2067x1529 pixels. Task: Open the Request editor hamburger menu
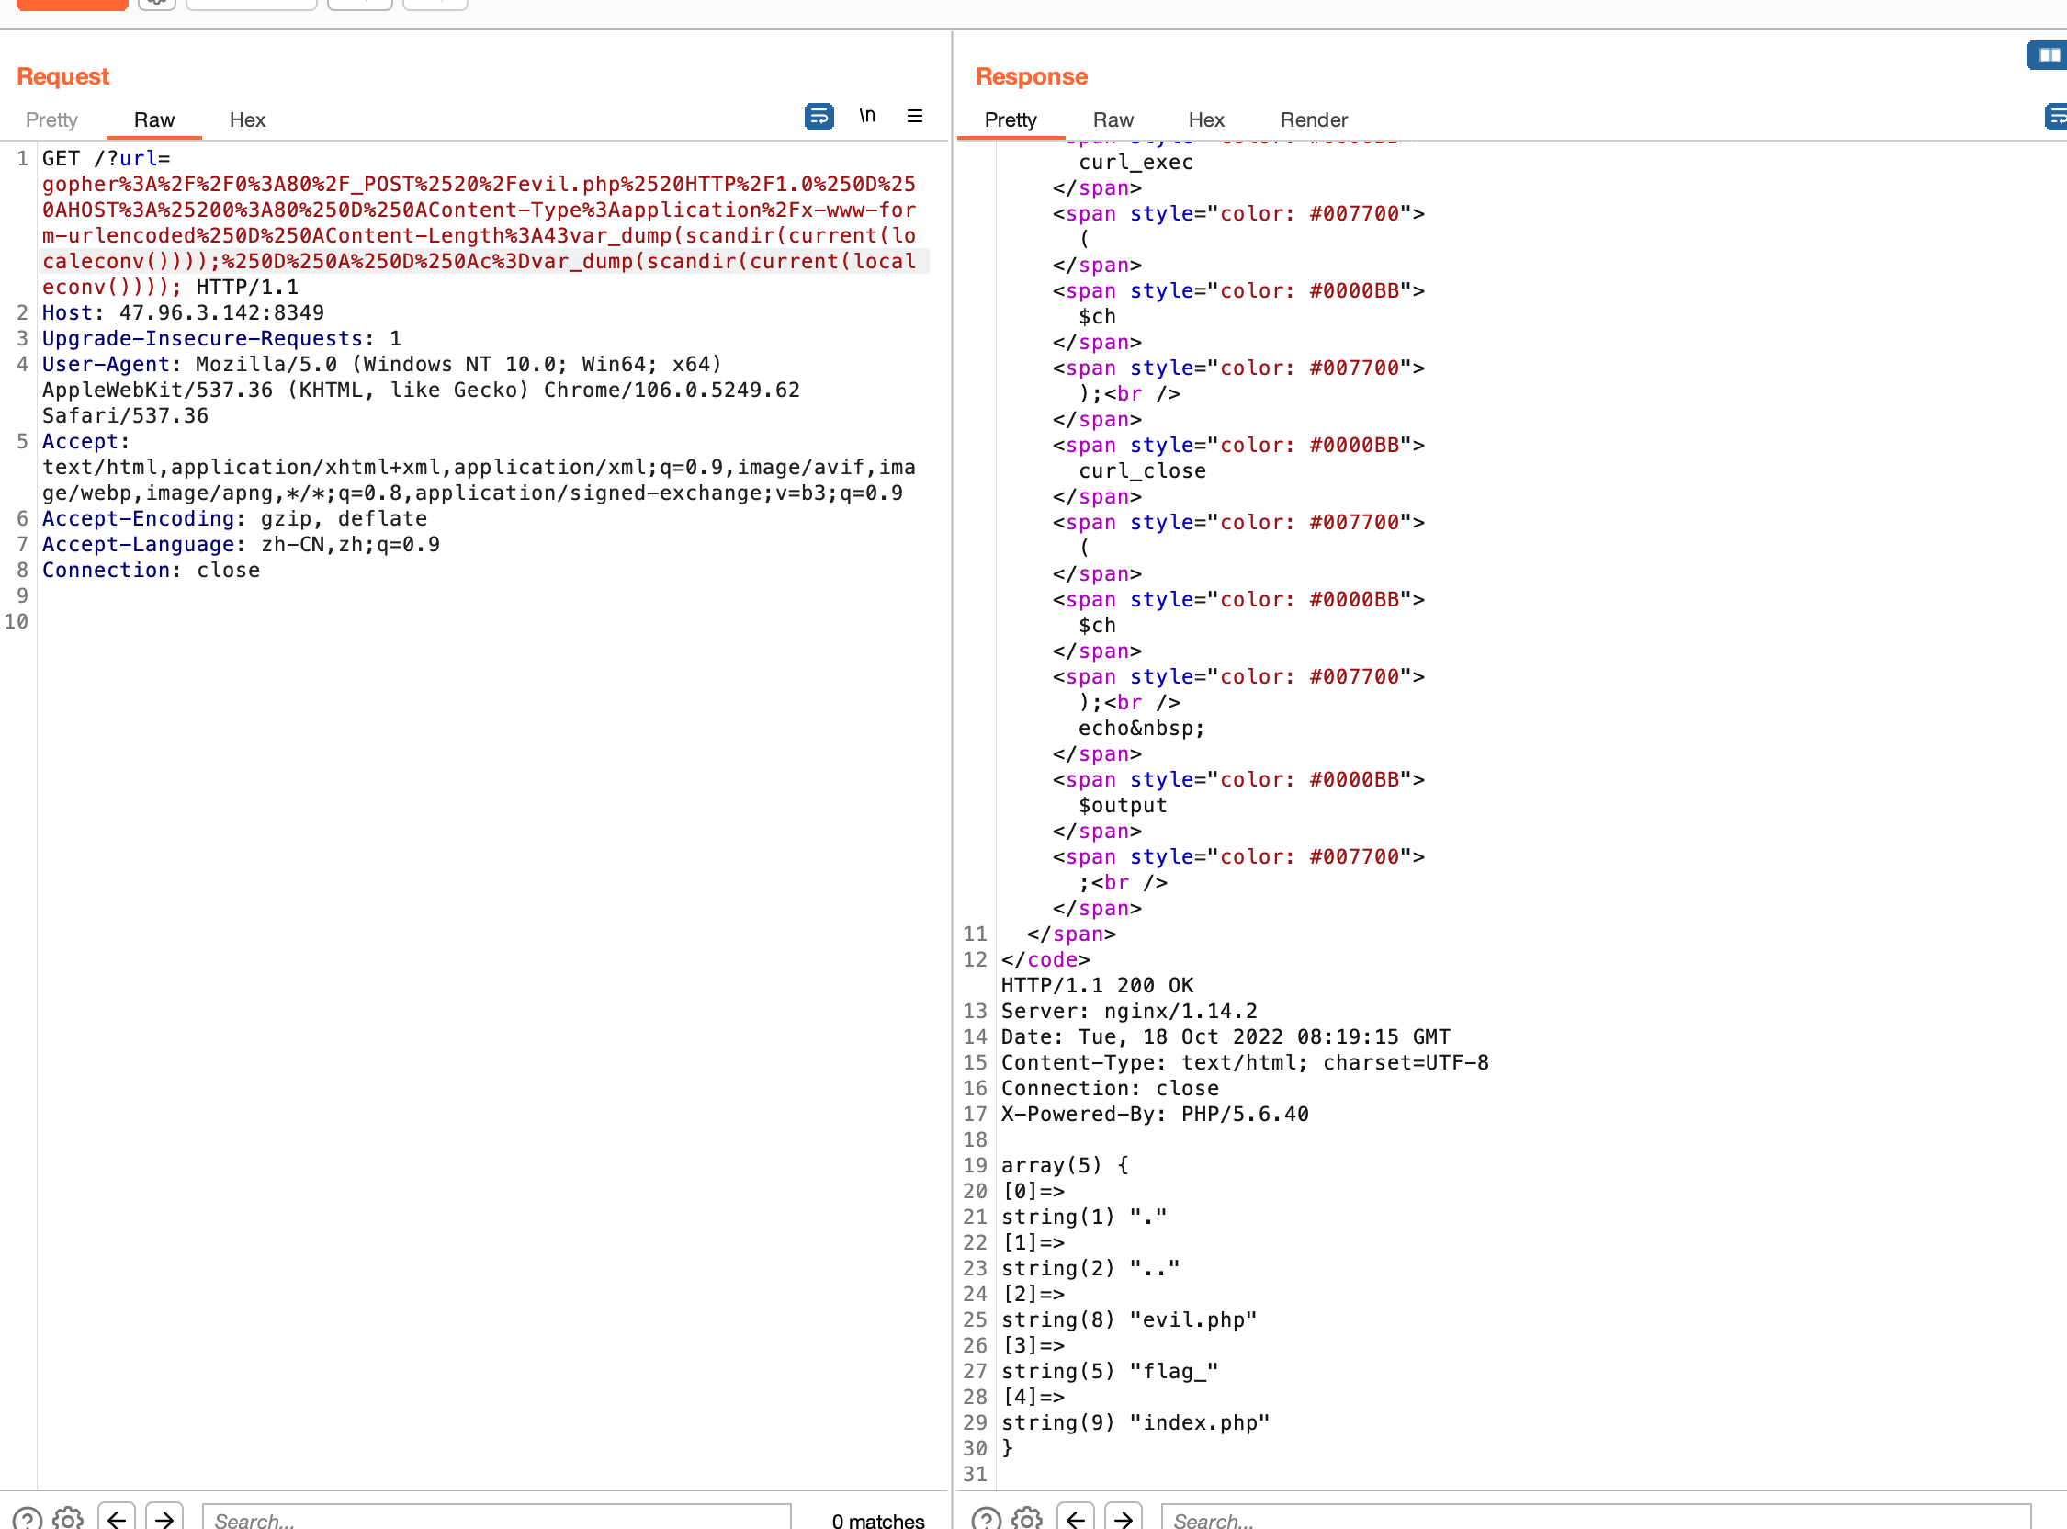[915, 116]
